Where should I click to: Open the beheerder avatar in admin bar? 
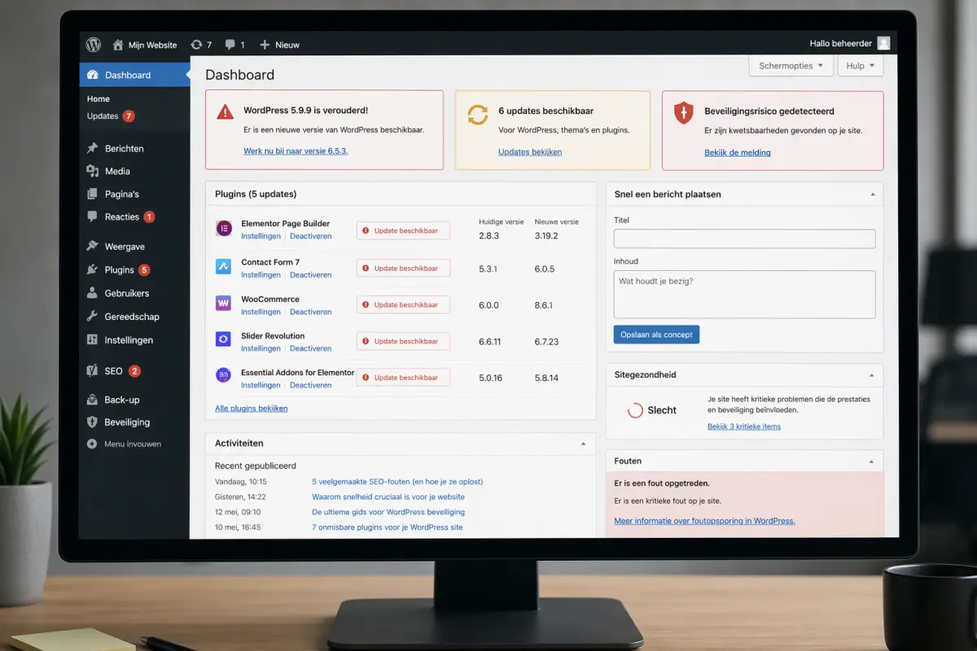pyautogui.click(x=883, y=43)
